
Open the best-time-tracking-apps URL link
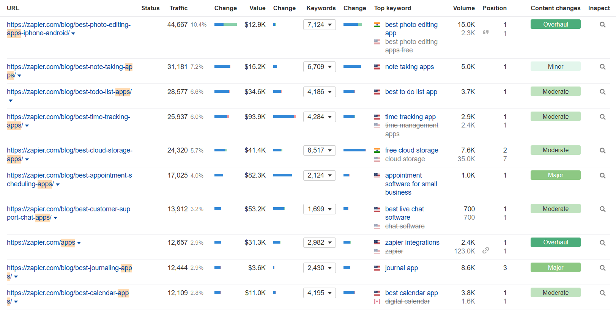coord(68,121)
